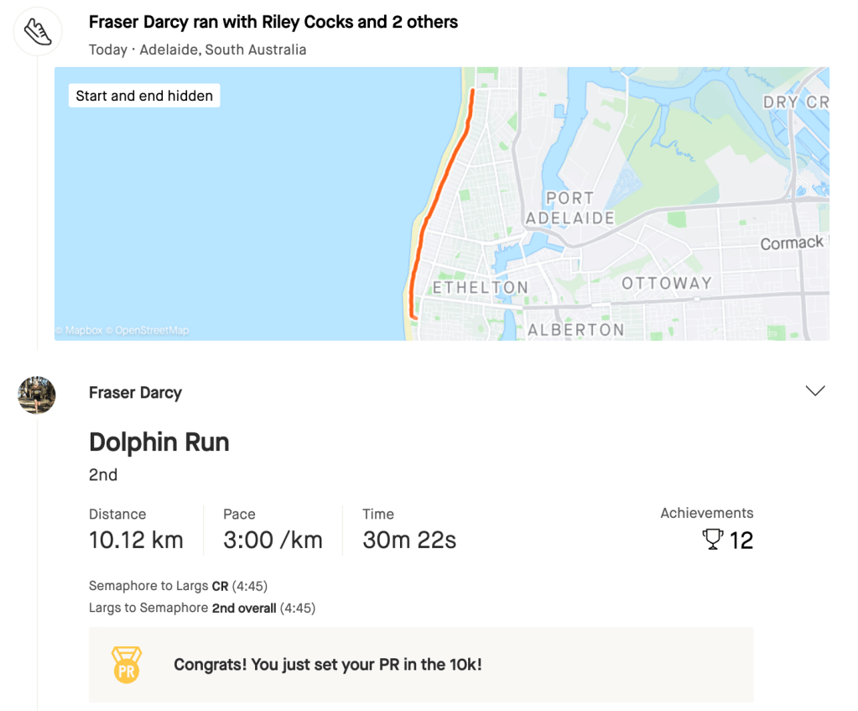
Task: Show the "2 others" in group header
Action: 424,23
